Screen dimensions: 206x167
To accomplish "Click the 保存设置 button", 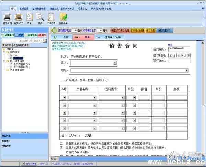I will tap(150, 31).
